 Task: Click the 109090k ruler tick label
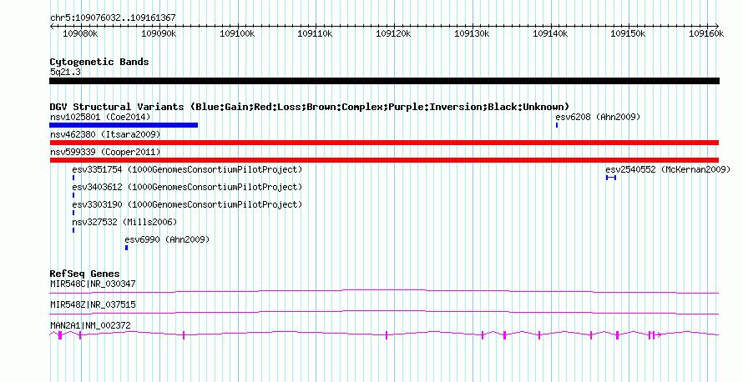point(159,33)
